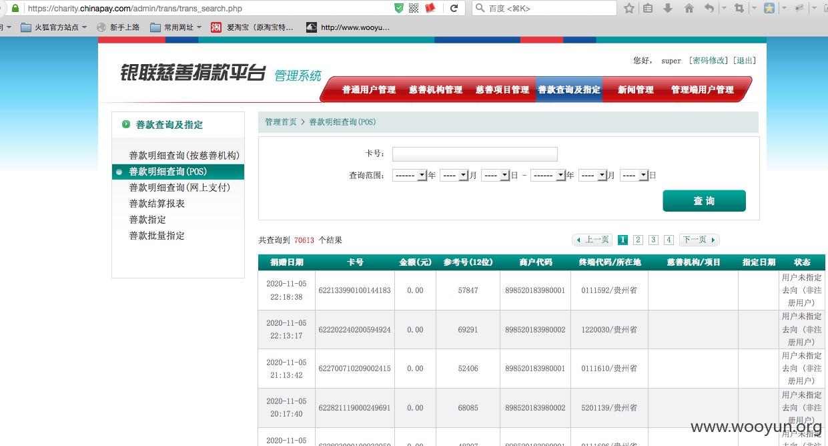The height and width of the screenshot is (446, 828).
Task: Open 新手上路 bookmark
Action: point(118,27)
